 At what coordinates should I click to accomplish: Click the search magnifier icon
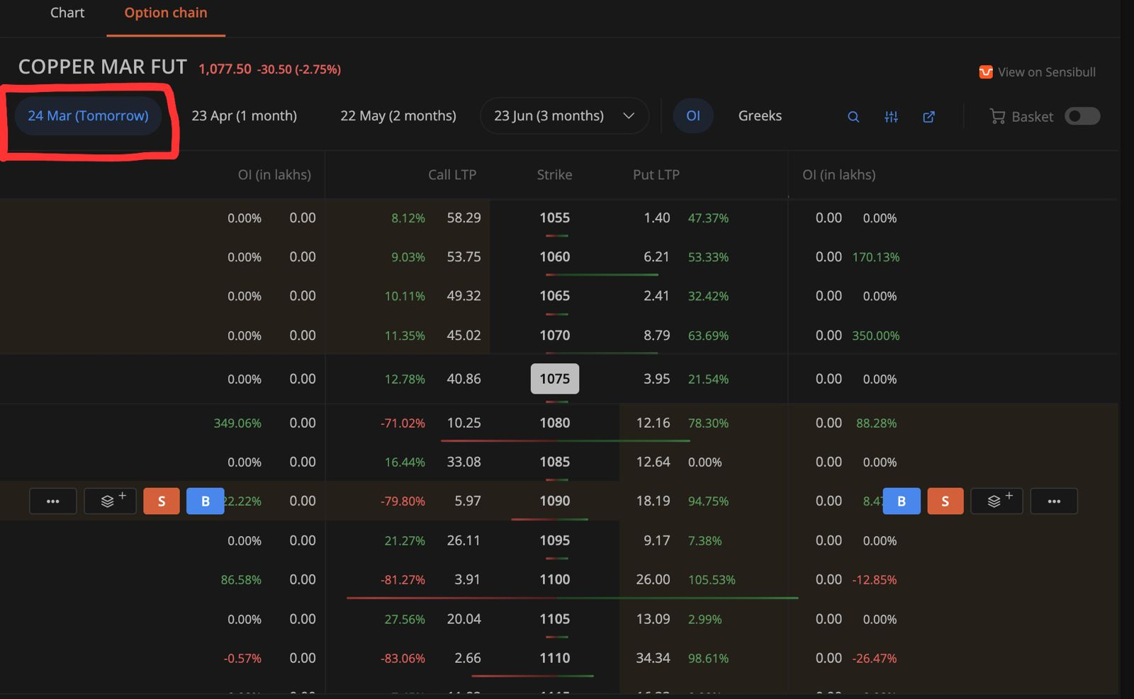853,117
